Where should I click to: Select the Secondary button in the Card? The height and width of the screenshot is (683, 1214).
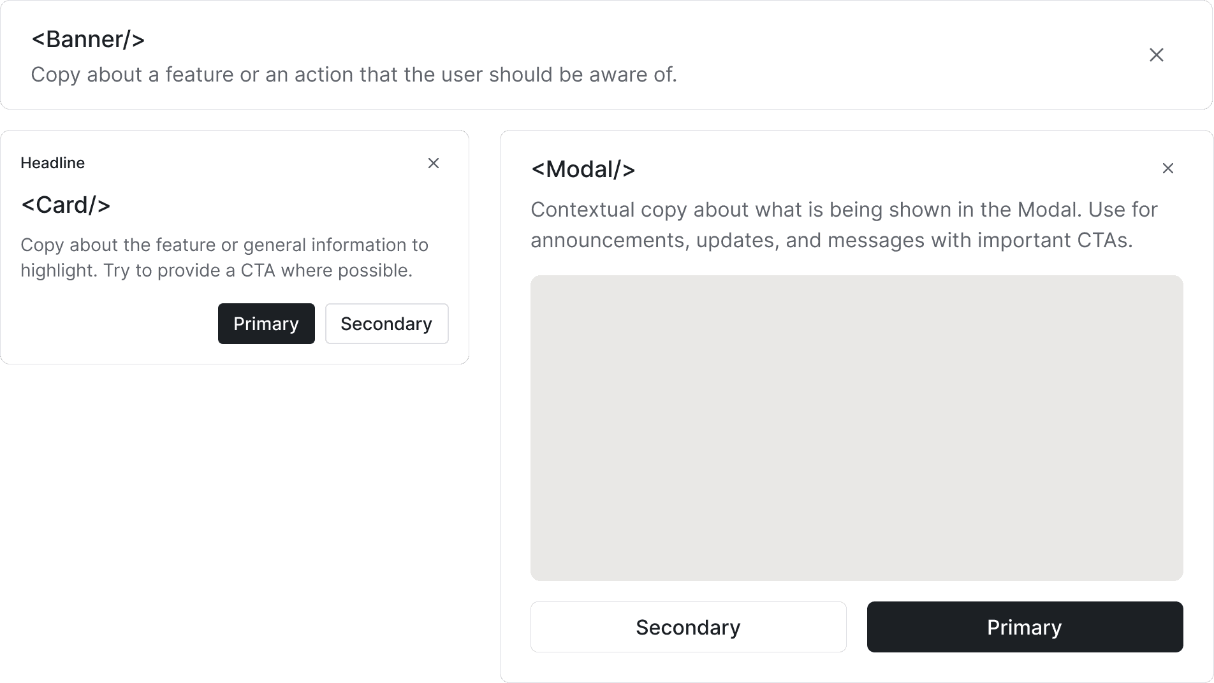pos(386,324)
